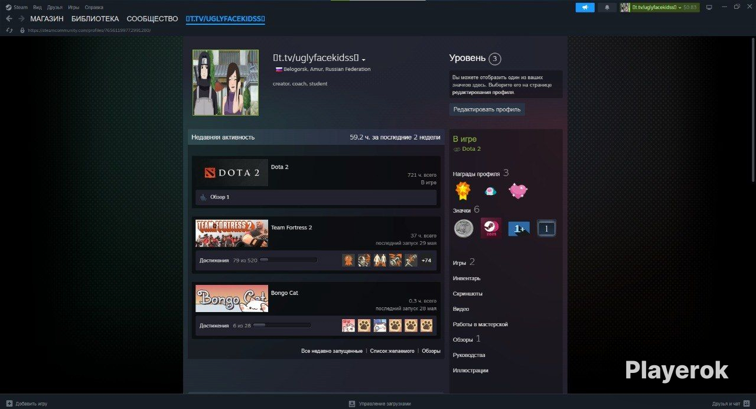Open the blue 1+ badge
The image size is (756, 409).
coord(519,228)
